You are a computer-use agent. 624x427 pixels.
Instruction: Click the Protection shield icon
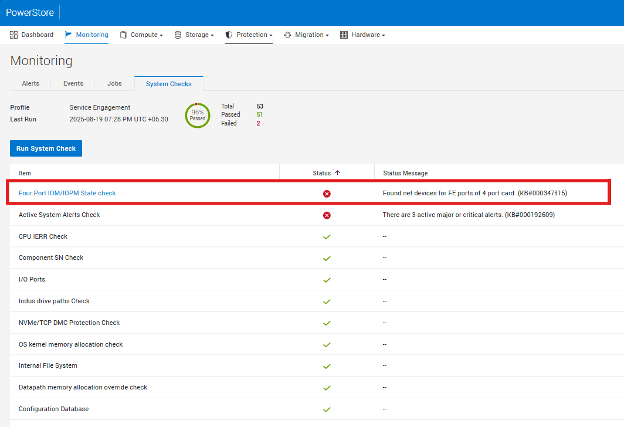tap(229, 35)
